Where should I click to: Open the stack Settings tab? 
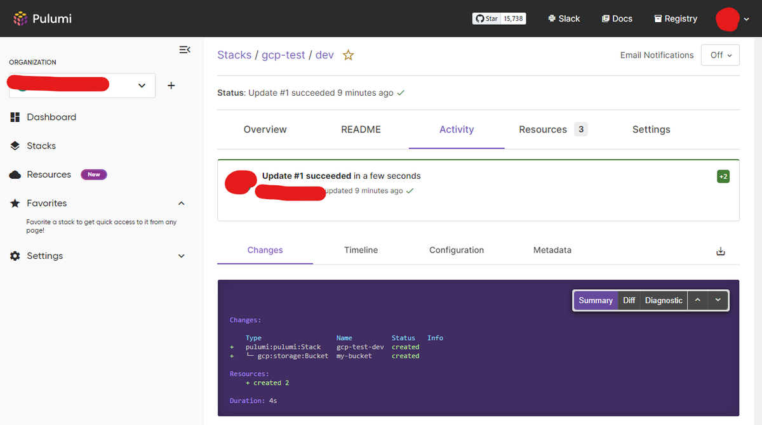pos(651,129)
